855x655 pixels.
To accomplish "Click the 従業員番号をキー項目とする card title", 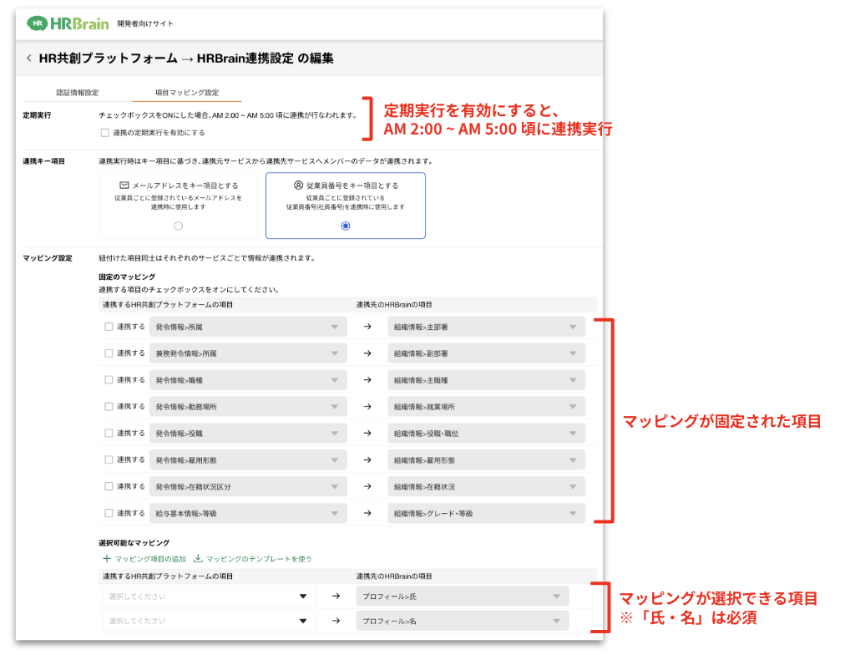I will 352,185.
